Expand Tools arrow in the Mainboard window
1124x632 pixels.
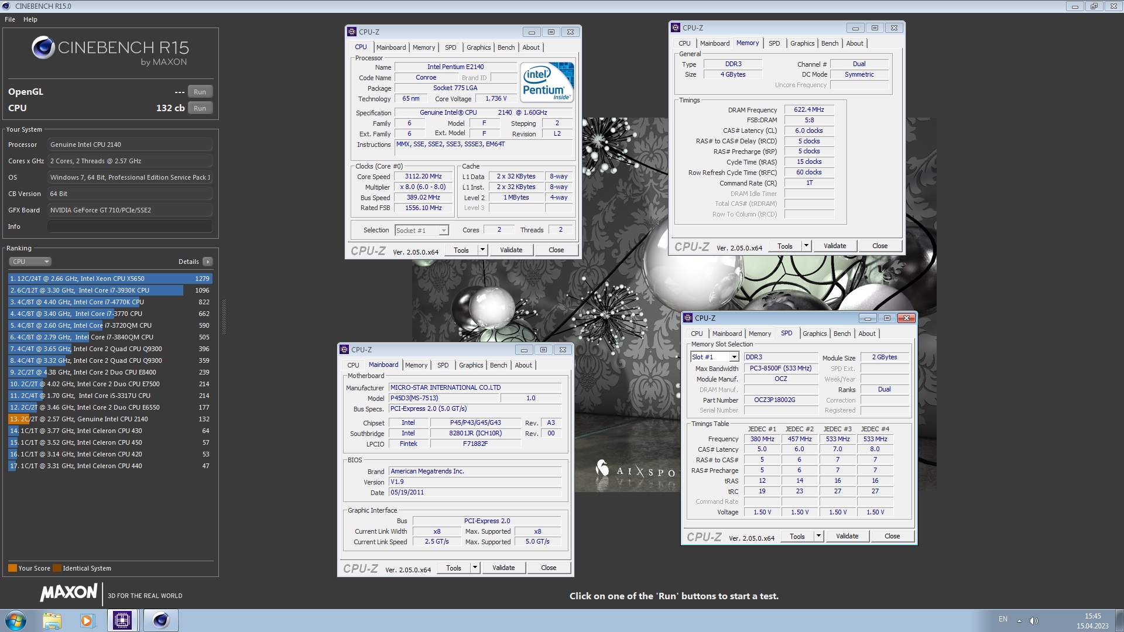[x=475, y=568]
